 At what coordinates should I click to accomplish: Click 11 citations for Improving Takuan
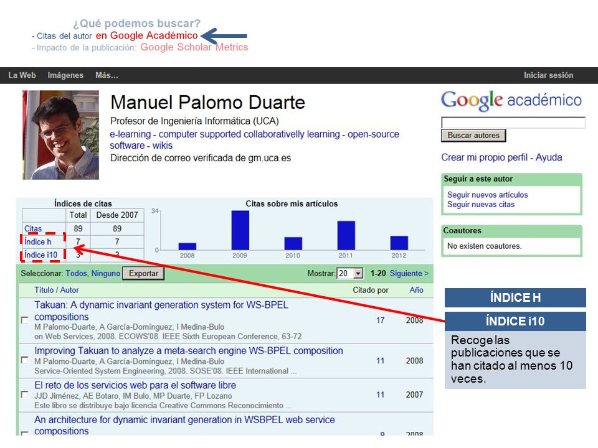tap(380, 360)
